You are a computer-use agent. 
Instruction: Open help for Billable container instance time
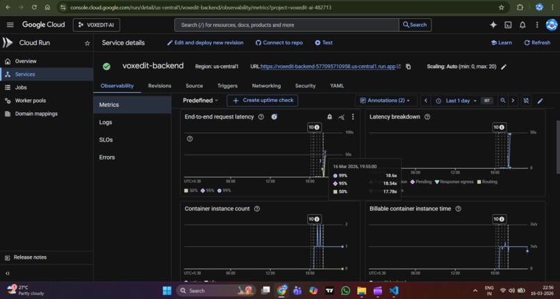tap(459, 209)
